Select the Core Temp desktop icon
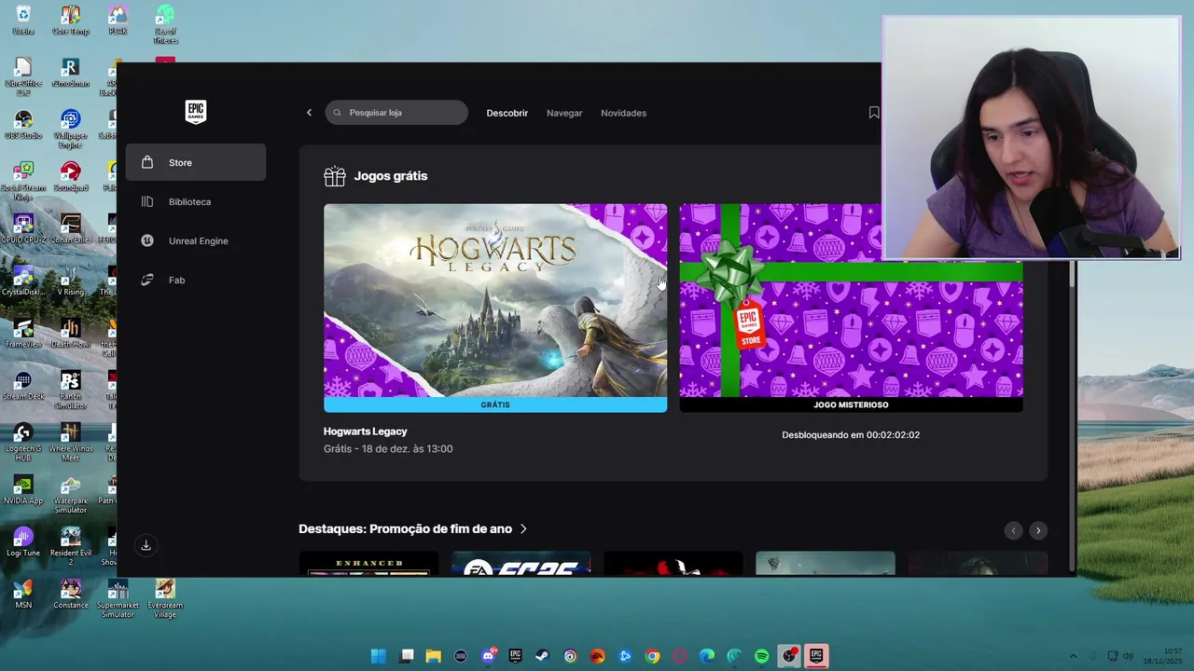 tap(71, 21)
